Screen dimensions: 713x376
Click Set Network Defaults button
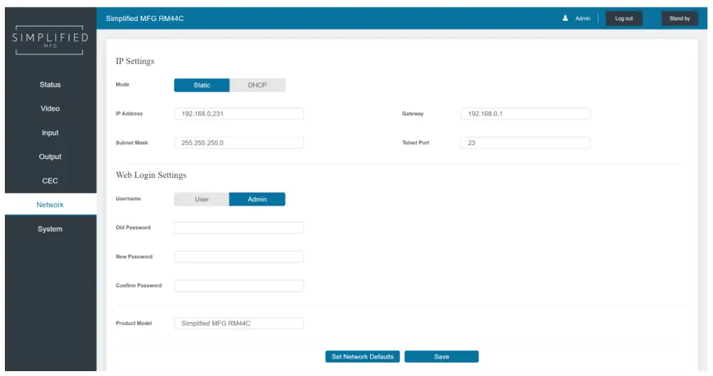pyautogui.click(x=362, y=356)
